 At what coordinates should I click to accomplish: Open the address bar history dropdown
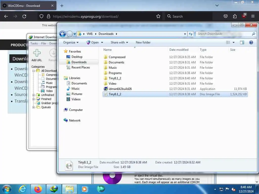click(x=185, y=34)
